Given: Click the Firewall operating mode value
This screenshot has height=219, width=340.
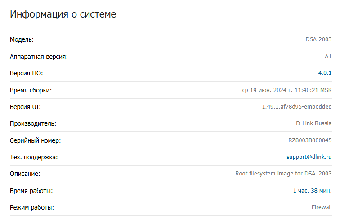Looking at the screenshot, I should (x=322, y=207).
